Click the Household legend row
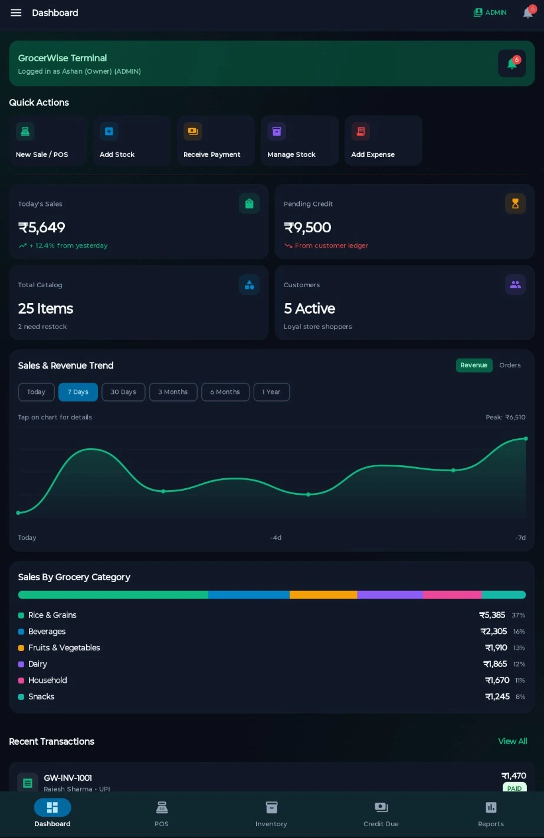Screen dimensions: 544x838 pyautogui.click(x=271, y=680)
